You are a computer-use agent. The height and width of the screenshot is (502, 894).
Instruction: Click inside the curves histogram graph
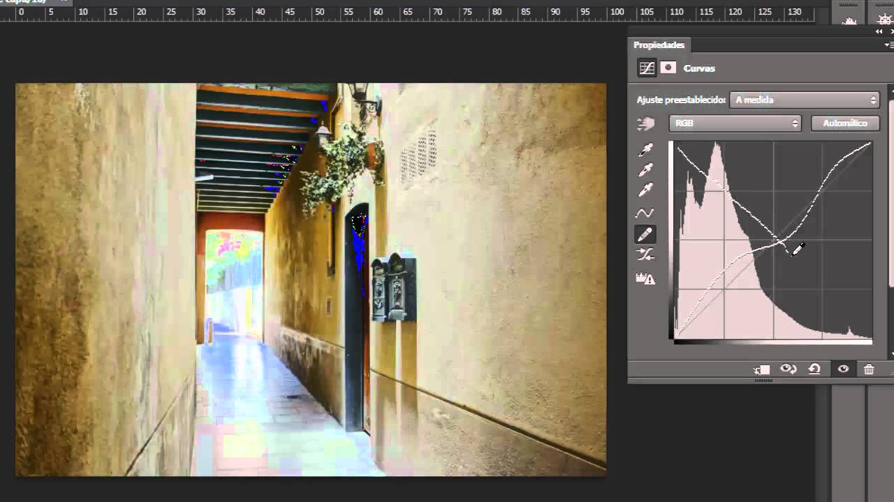coord(773,240)
